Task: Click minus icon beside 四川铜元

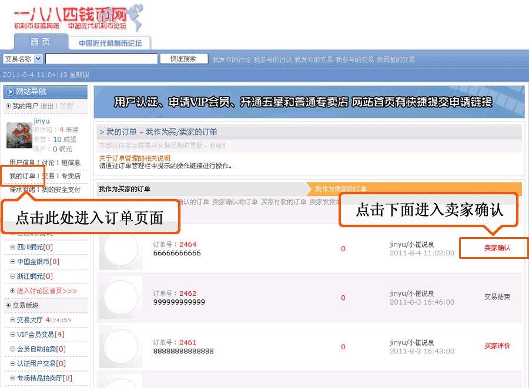Action: pos(13,247)
